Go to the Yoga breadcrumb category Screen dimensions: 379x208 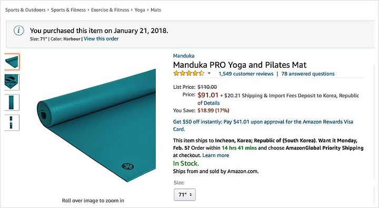(x=139, y=10)
